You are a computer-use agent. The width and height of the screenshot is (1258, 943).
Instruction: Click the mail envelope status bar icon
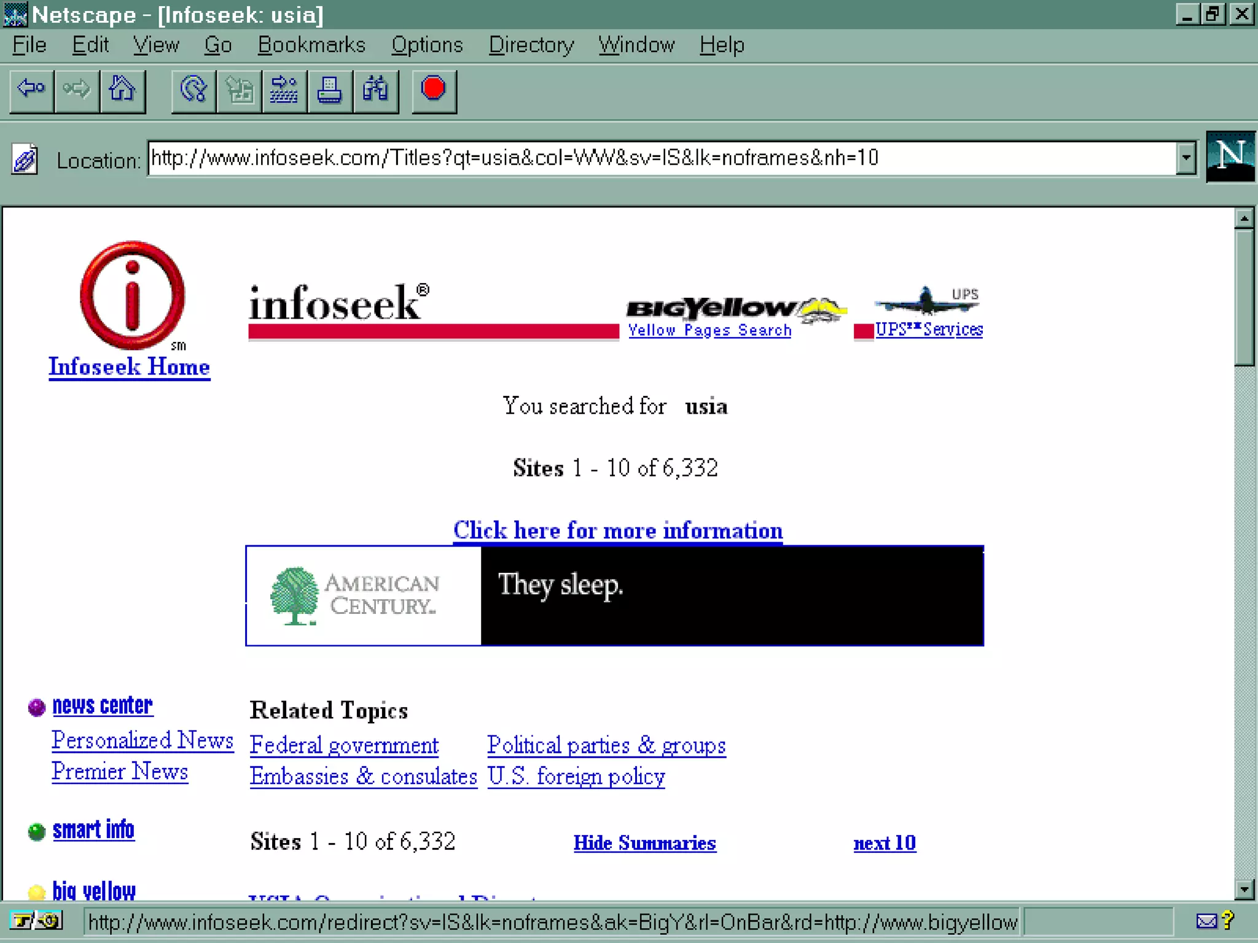[x=1206, y=921]
